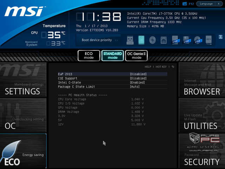Image resolution: width=225 pixels, height=169 pixels.
Task: Click the Memory Size 4096 MB line
Action: 145,26
